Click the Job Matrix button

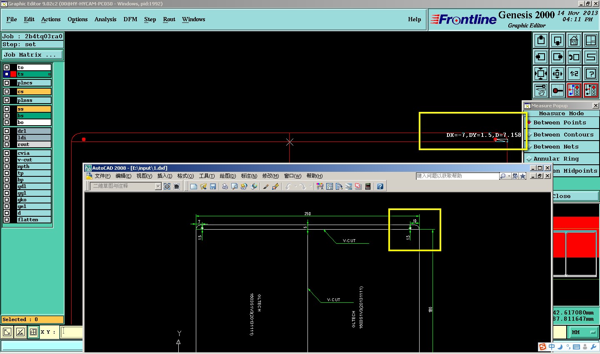click(x=32, y=55)
